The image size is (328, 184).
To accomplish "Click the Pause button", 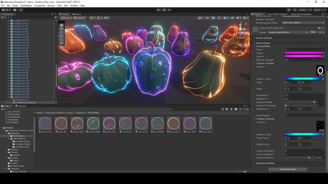I will [164, 10].
